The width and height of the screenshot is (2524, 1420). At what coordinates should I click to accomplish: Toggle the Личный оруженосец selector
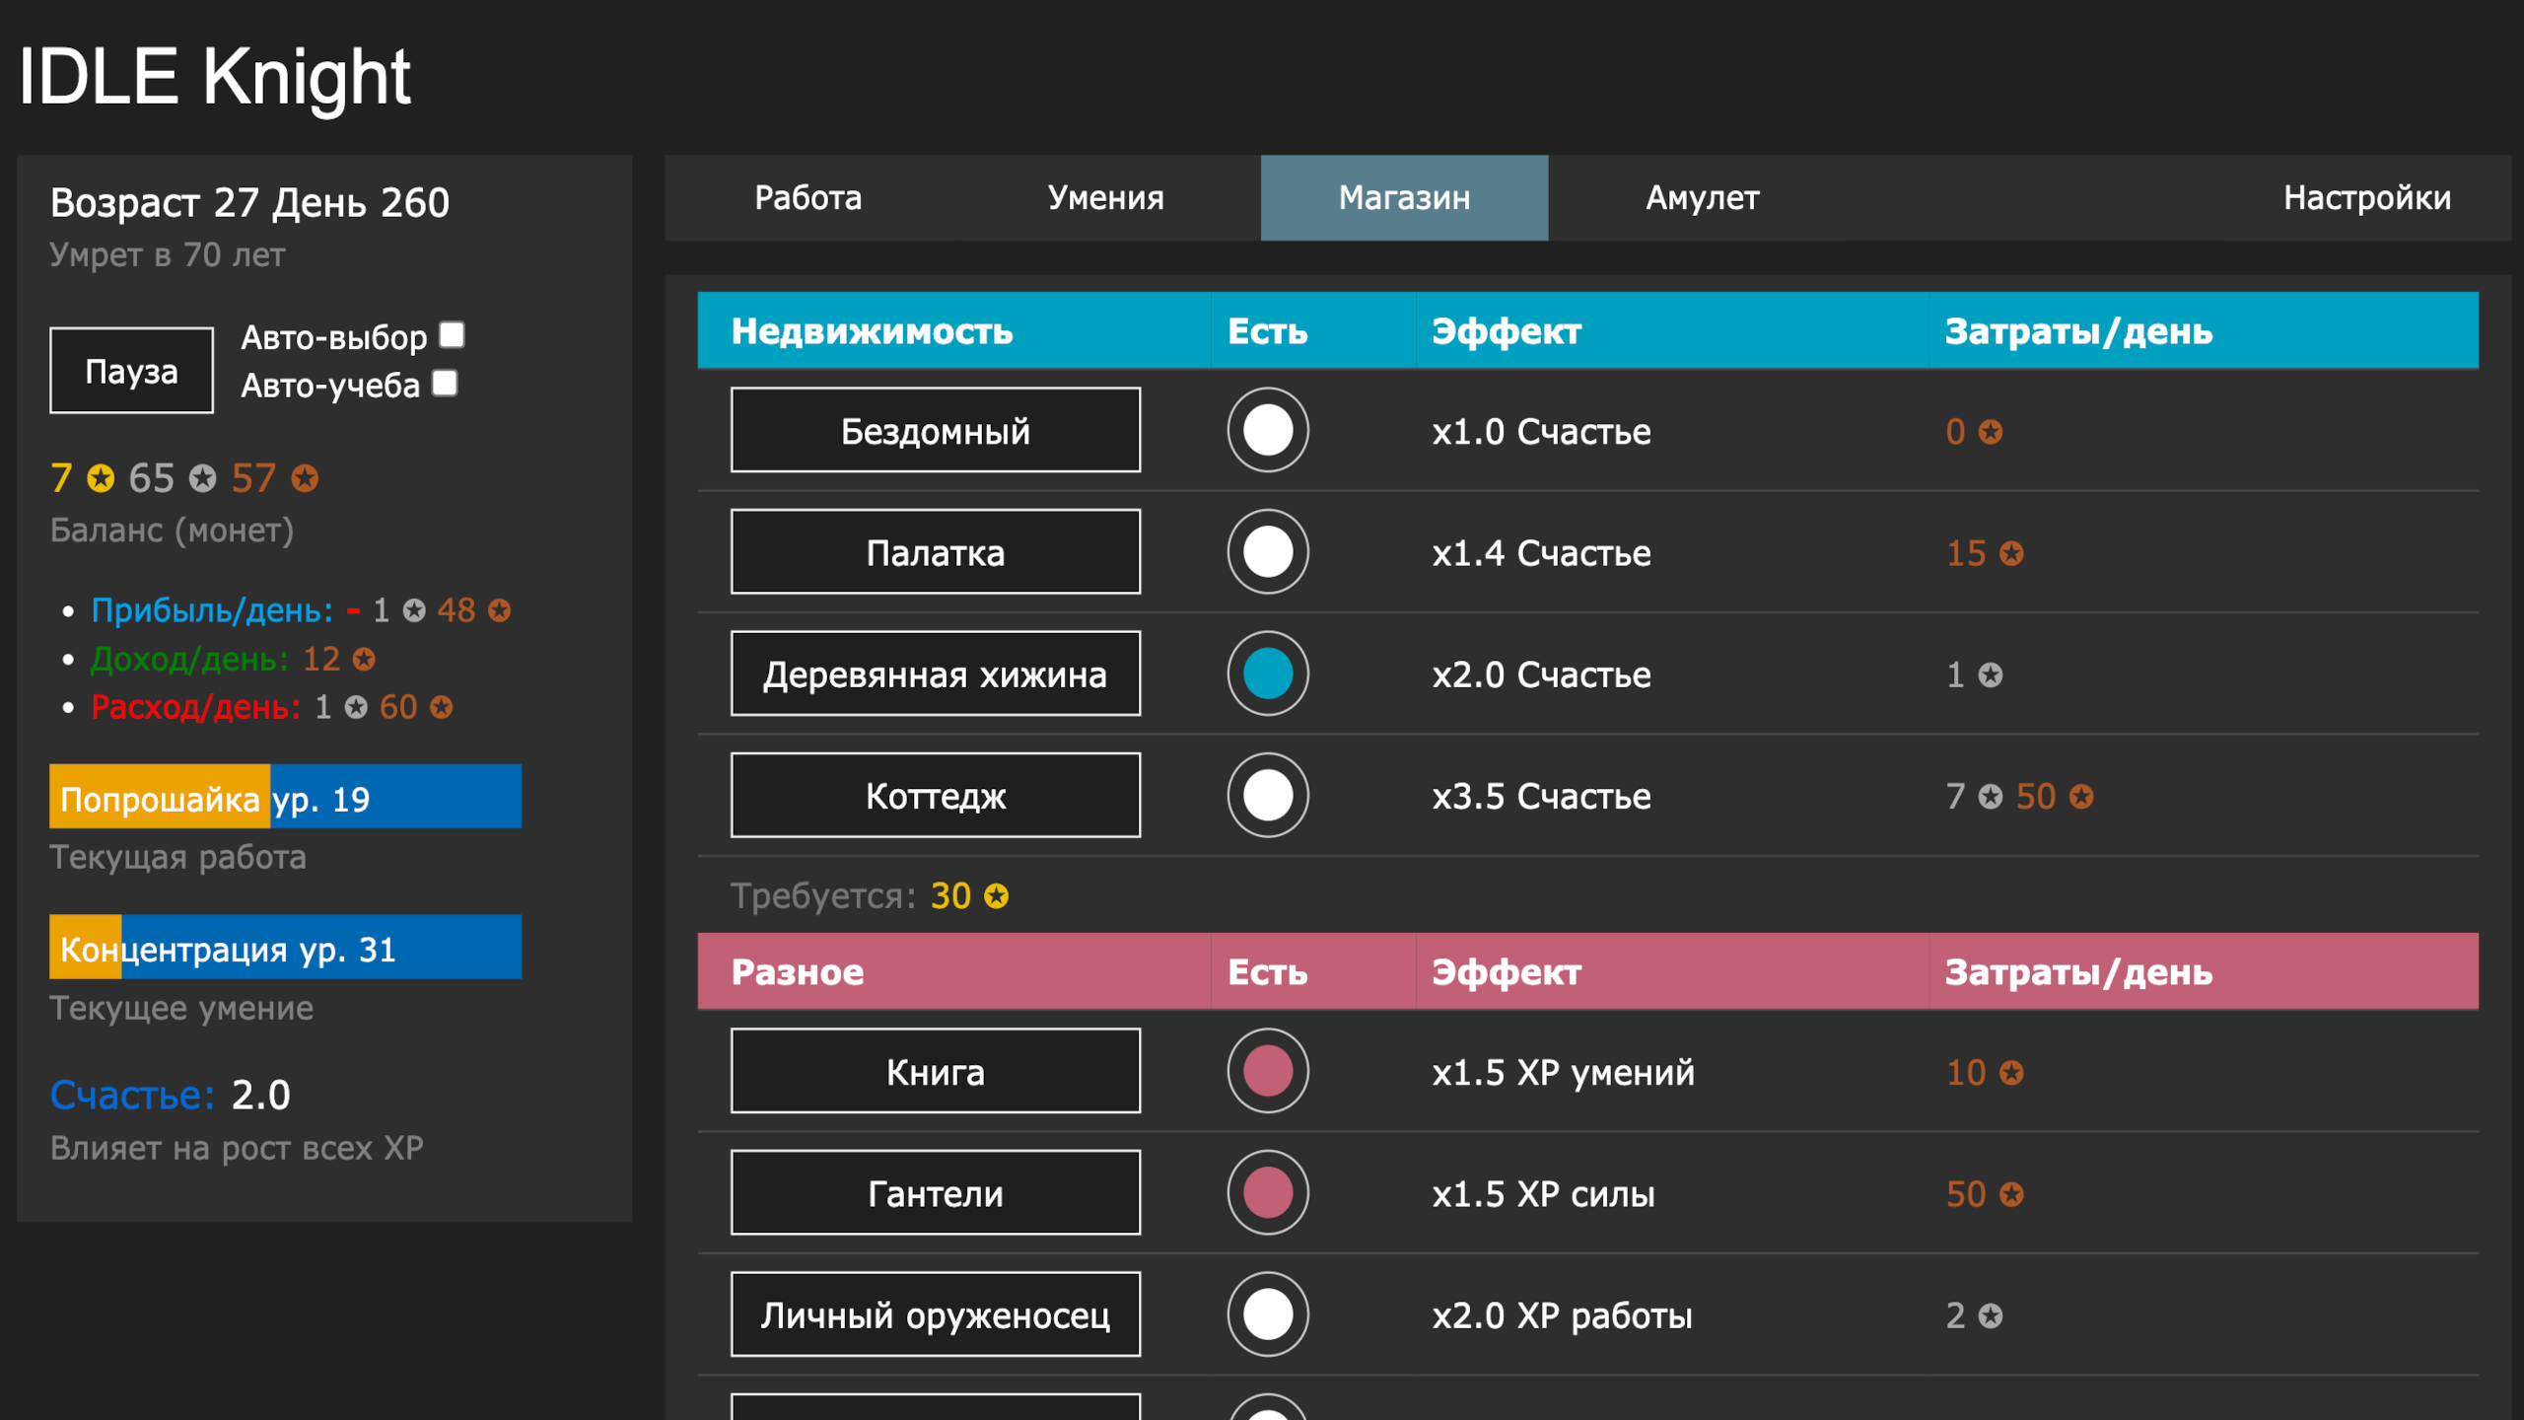point(1267,1314)
